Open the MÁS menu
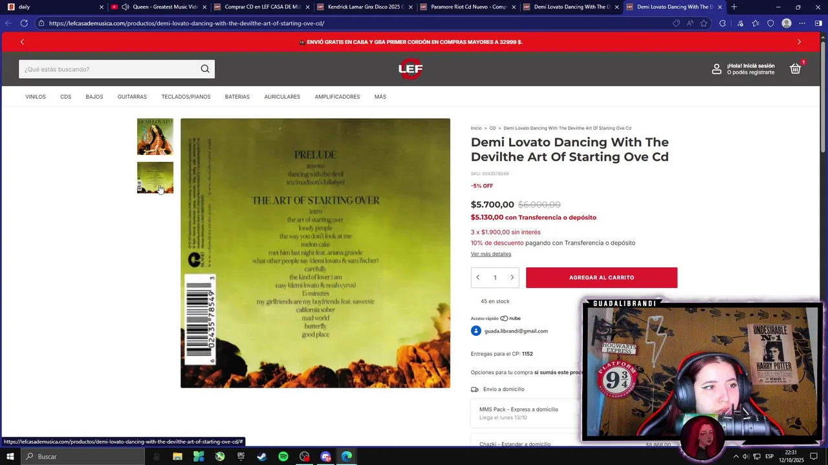 tap(380, 97)
